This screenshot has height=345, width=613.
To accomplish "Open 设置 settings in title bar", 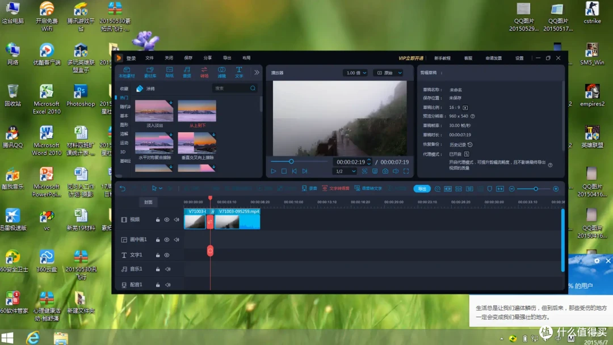I will click(x=519, y=58).
